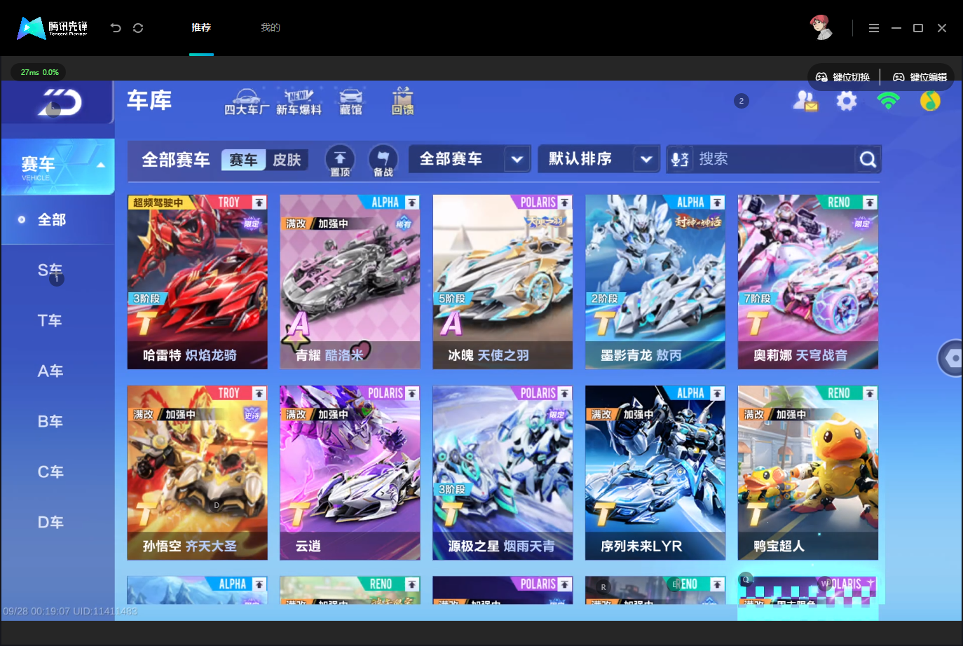Image resolution: width=963 pixels, height=646 pixels.
Task: Switch to 皮肤 toggle option
Action: (x=287, y=160)
